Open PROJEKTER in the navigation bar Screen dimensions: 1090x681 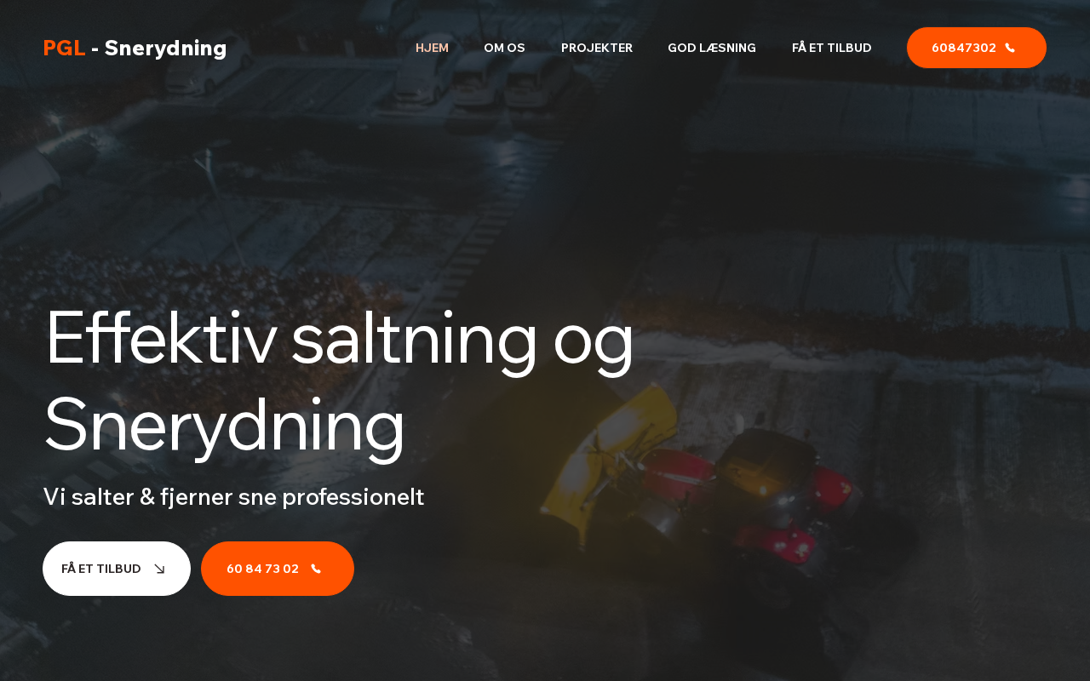point(597,48)
